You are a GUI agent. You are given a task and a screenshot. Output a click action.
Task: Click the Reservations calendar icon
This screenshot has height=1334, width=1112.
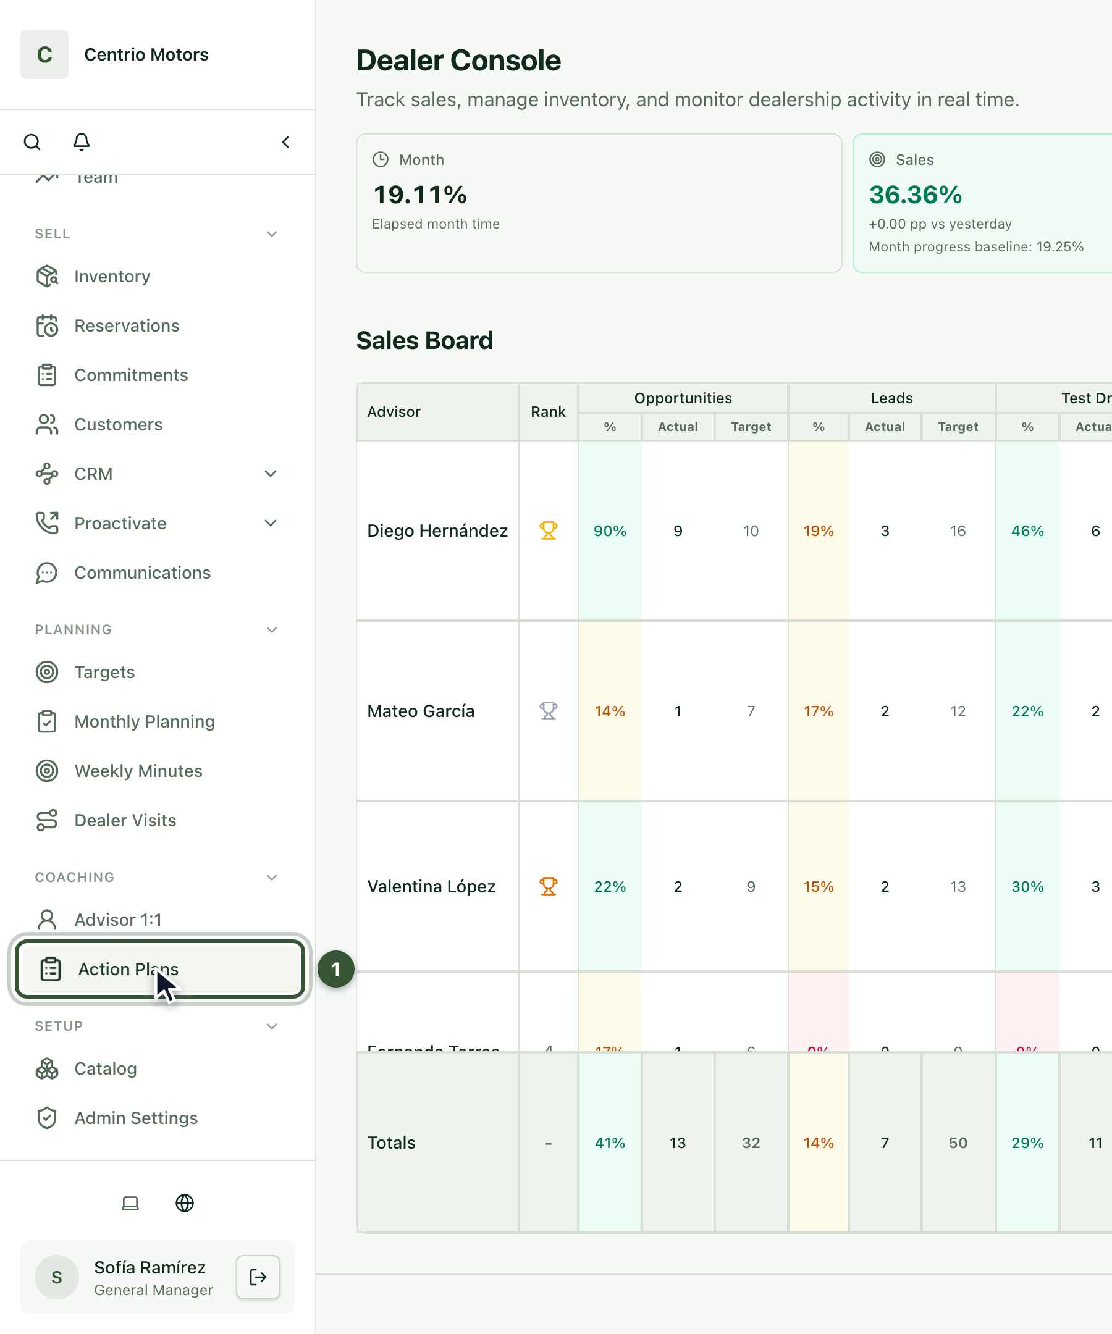point(47,326)
